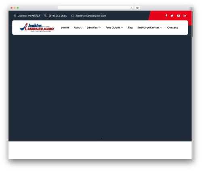Click the browser download circle icon
Viewport: 202px width, 171px height.
137,8
